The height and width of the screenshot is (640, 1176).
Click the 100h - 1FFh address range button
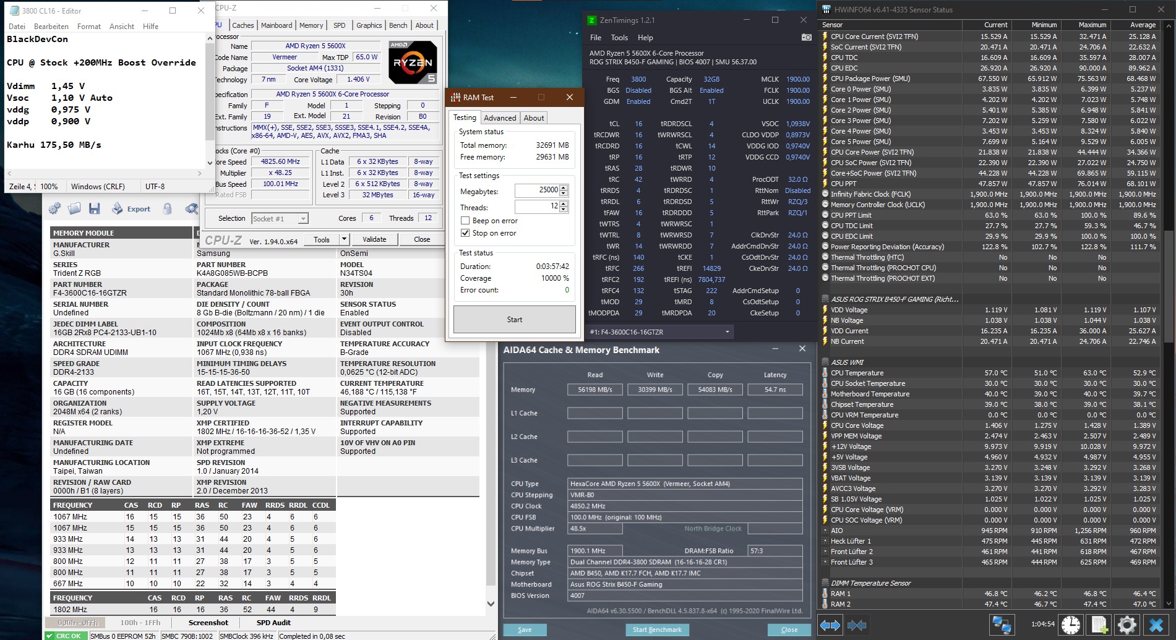click(140, 623)
